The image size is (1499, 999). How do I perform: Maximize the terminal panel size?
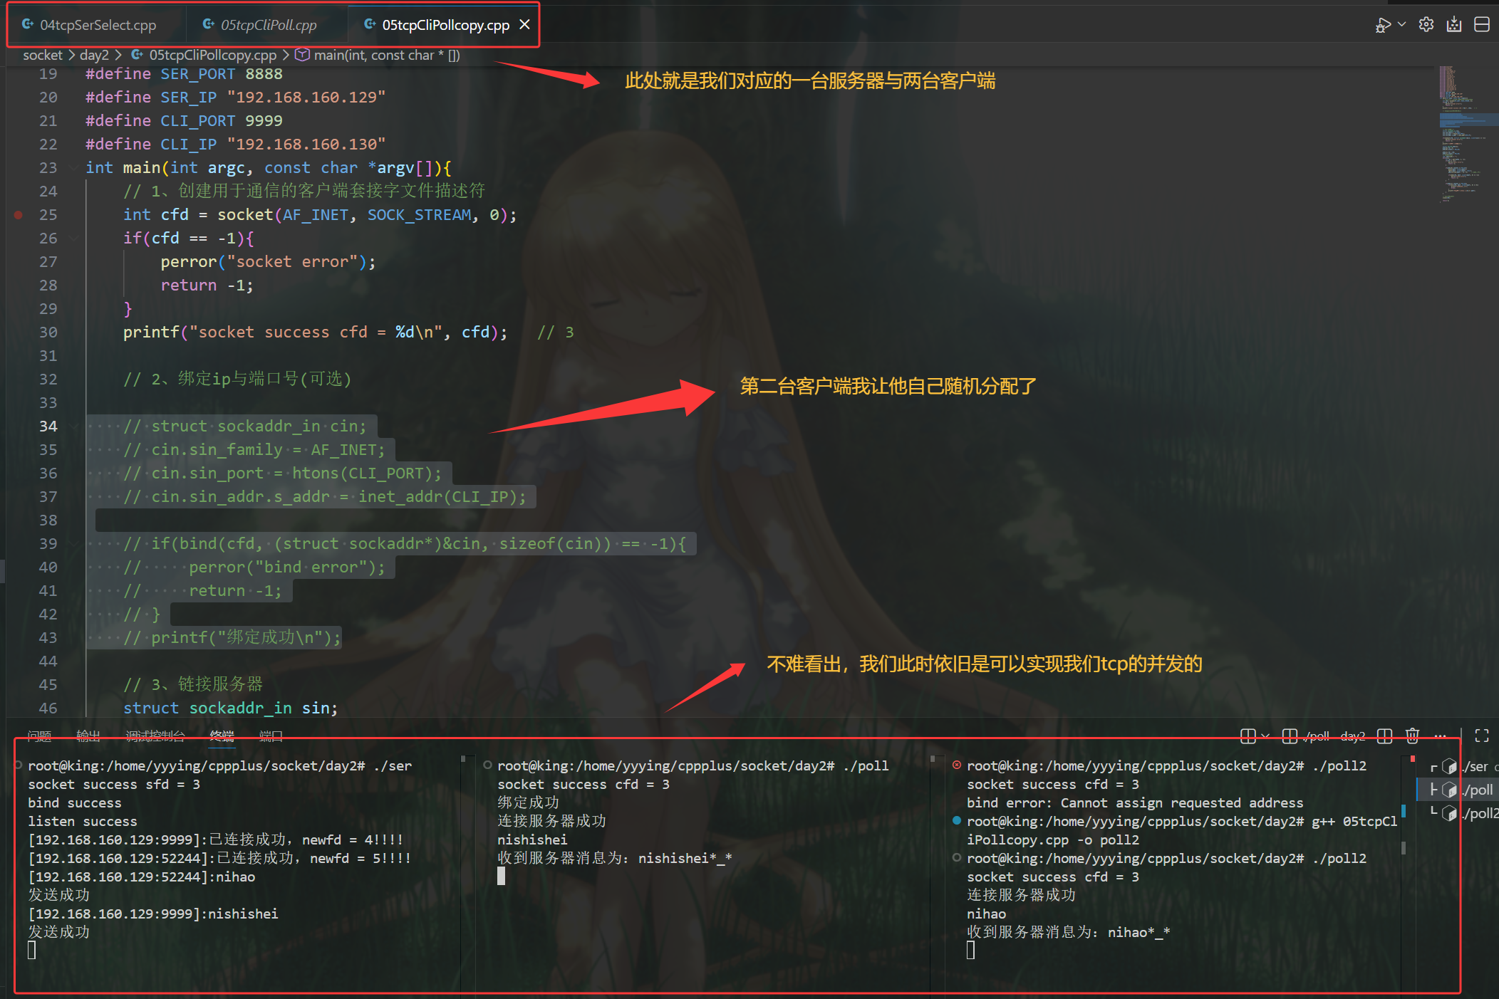pyautogui.click(x=1482, y=736)
